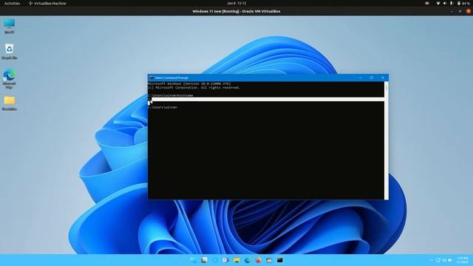
Task: Open the round blue taskbar icon beside Search
Action: click(215, 260)
